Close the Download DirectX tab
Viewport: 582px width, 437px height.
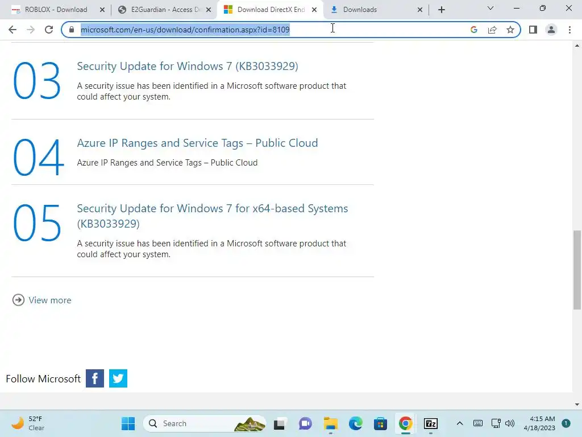click(x=314, y=10)
